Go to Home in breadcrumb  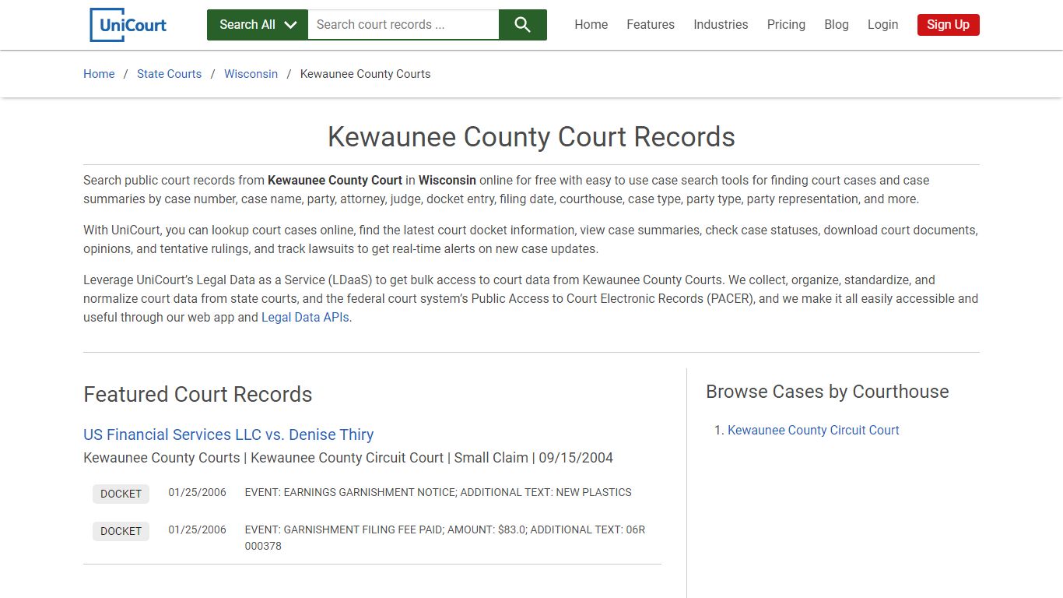pyautogui.click(x=99, y=74)
